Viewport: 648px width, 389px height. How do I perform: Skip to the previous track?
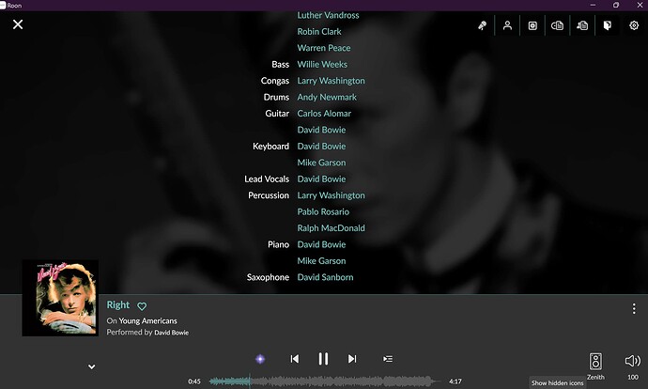pyautogui.click(x=294, y=359)
